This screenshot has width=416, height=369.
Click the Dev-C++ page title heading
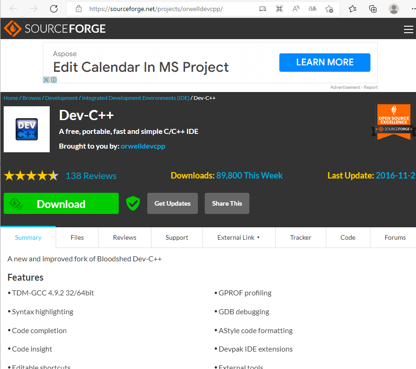click(86, 115)
